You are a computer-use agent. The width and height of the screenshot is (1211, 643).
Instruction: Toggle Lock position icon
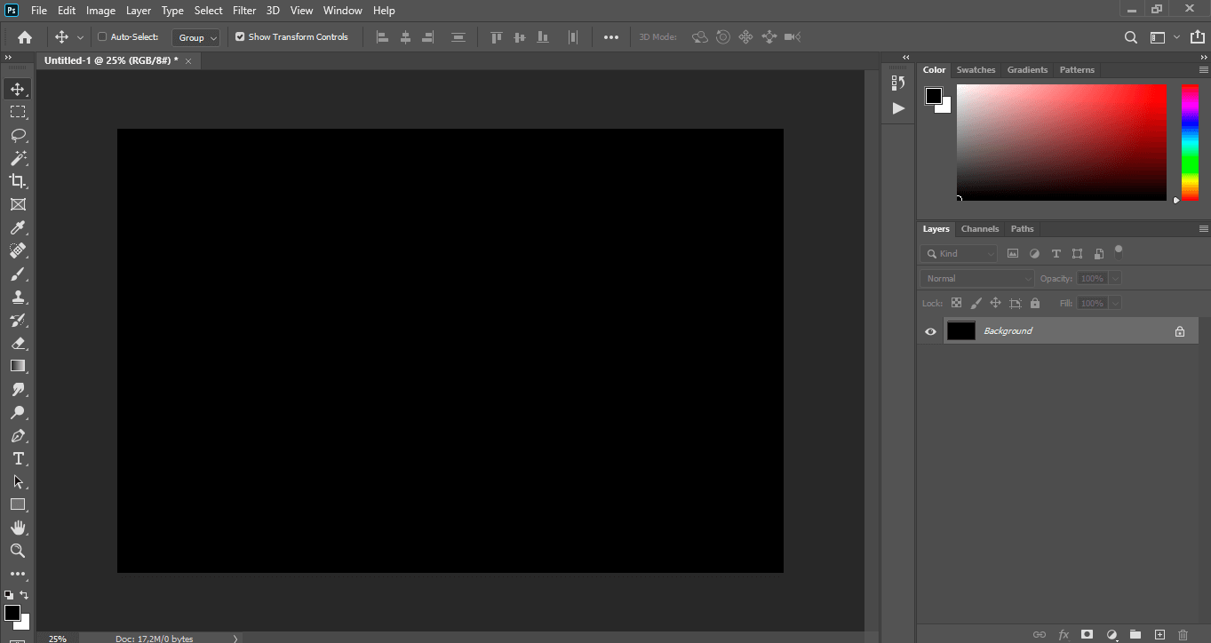996,304
